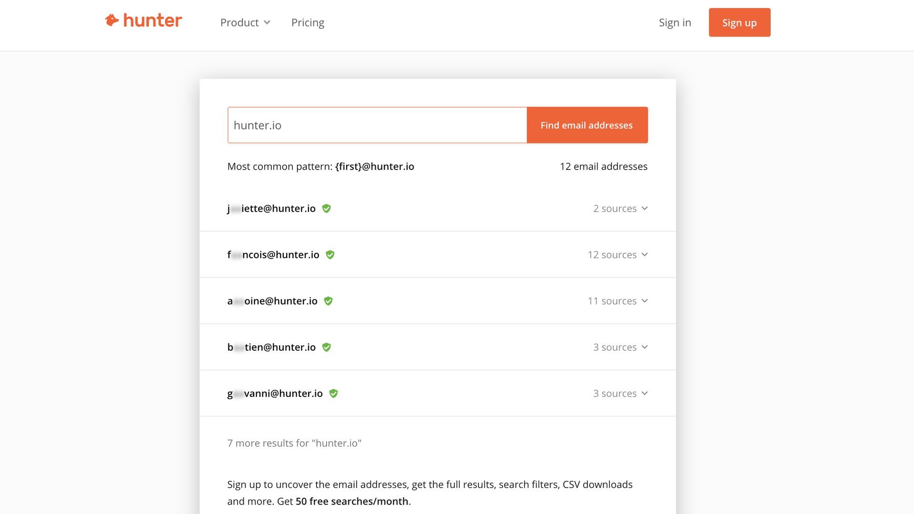
Task: Click the 50 free searches/month text
Action: tap(352, 501)
